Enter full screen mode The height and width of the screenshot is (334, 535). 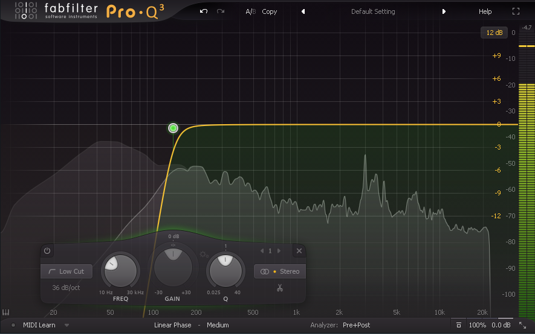[x=516, y=11]
